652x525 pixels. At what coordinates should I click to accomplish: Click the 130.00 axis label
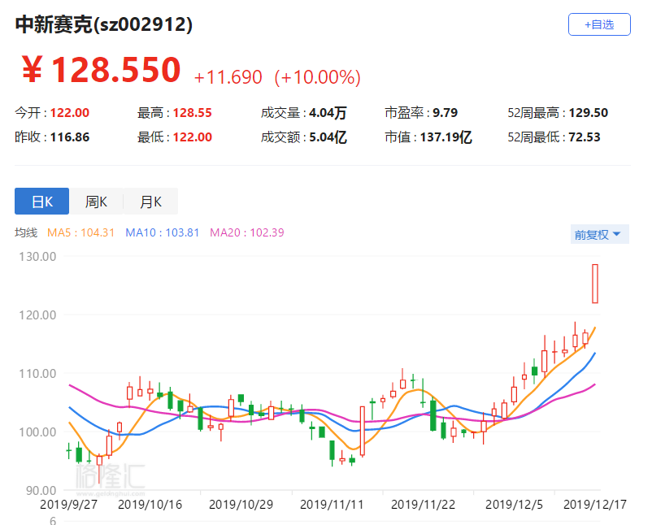(x=37, y=257)
